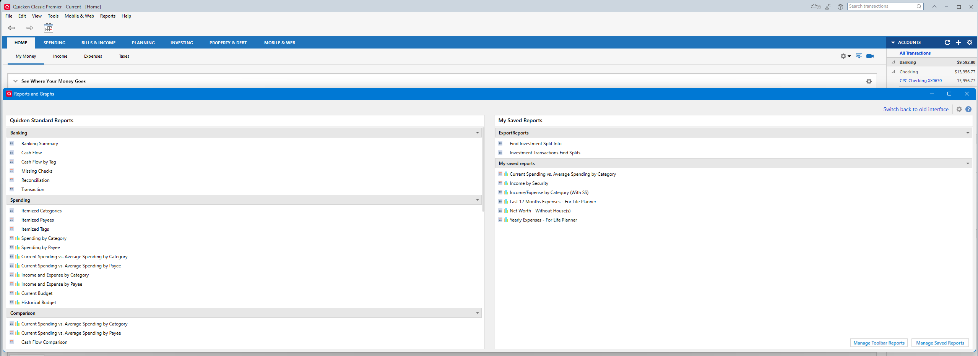978x356 pixels.
Task: Go to Bills & Income tab
Action: tap(98, 43)
